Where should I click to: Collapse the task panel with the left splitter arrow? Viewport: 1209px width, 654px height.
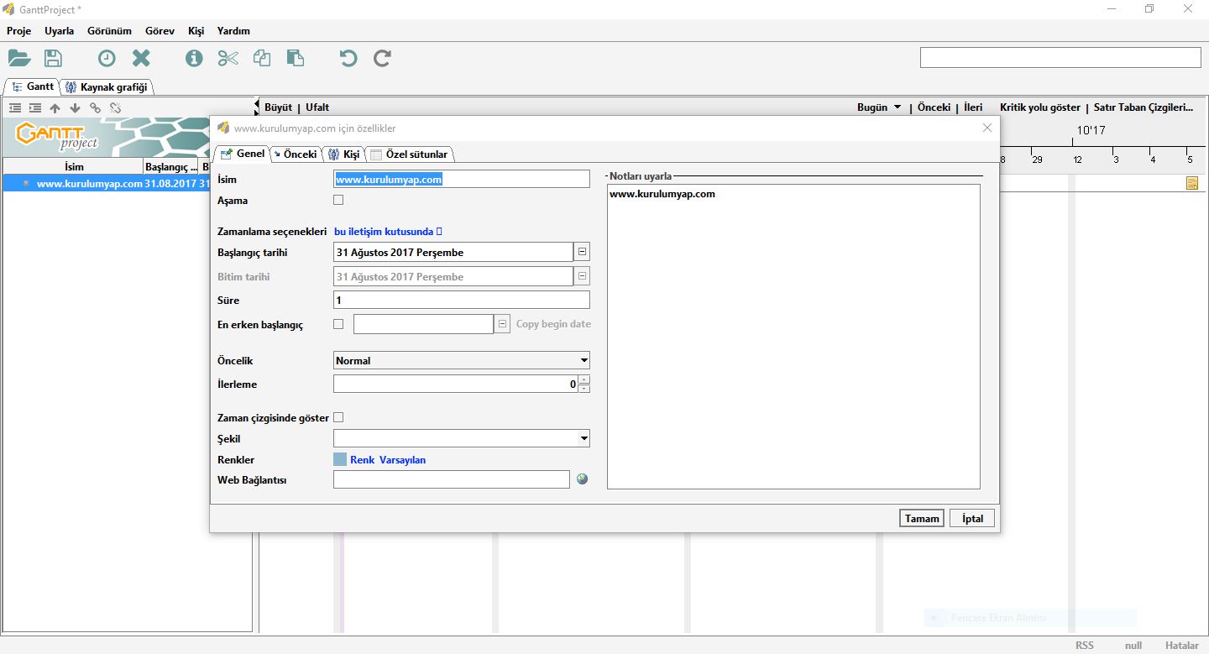257,102
